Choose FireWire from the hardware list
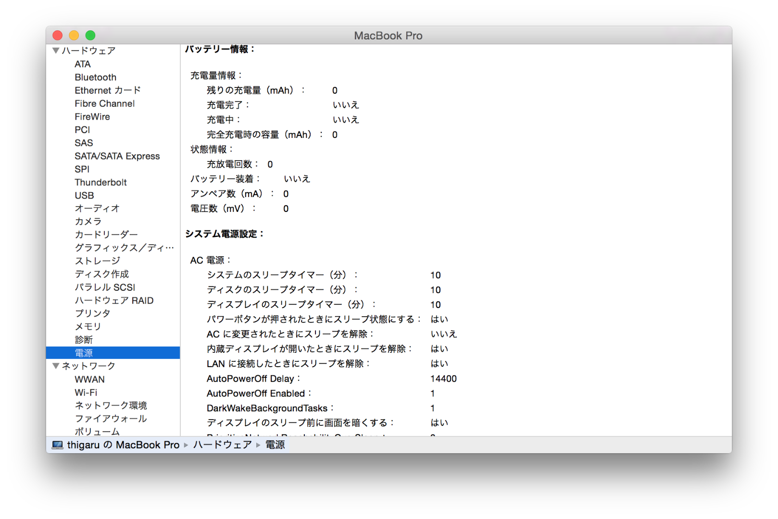The height and width of the screenshot is (519, 778). [92, 116]
